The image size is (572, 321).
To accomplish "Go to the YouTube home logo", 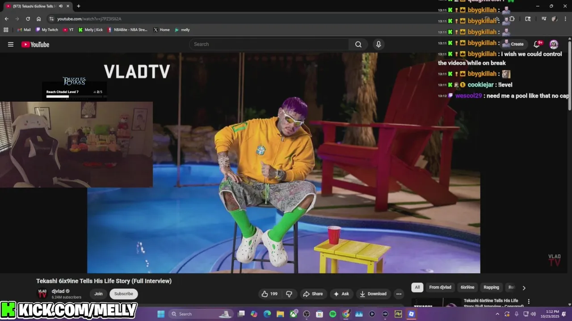I will tap(35, 44).
